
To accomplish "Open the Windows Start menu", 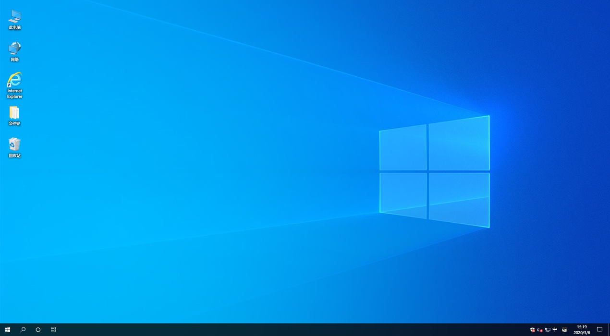I will click(8, 330).
